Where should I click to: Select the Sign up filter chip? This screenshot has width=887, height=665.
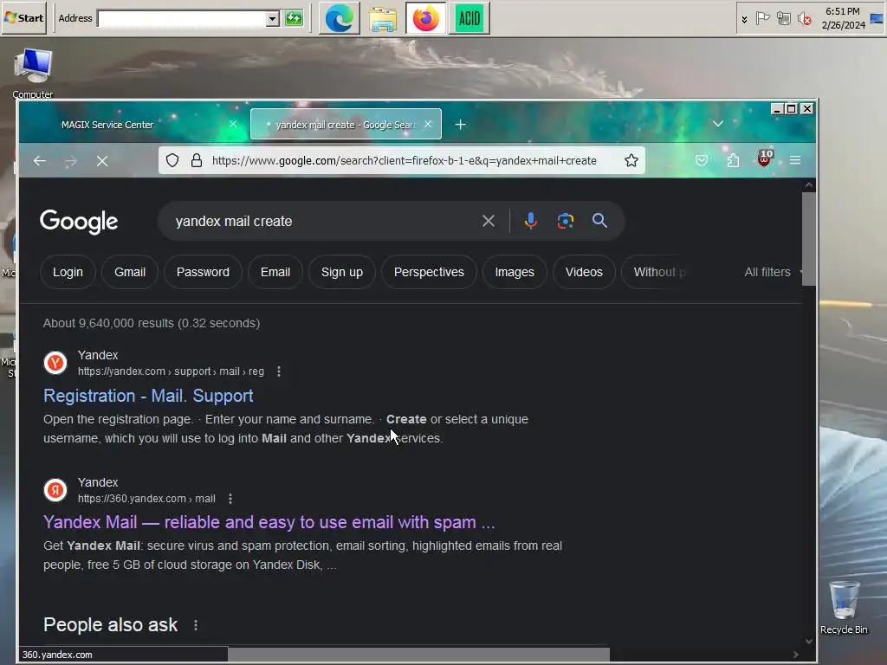[341, 272]
